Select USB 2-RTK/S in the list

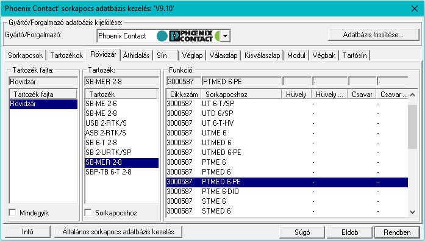click(x=122, y=123)
